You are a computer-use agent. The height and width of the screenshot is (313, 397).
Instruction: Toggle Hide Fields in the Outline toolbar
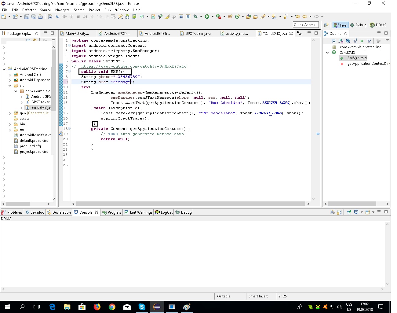click(x=348, y=41)
